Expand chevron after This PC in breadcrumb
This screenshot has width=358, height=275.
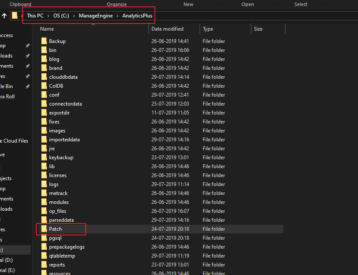48,16
